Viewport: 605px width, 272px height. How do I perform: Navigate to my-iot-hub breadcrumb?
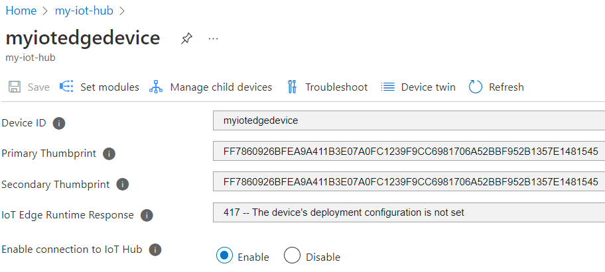[x=83, y=11]
